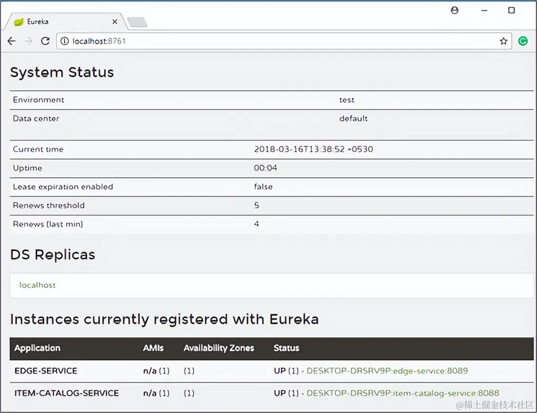The image size is (537, 413).
Task: Select the Environment row label
Action: (39, 100)
